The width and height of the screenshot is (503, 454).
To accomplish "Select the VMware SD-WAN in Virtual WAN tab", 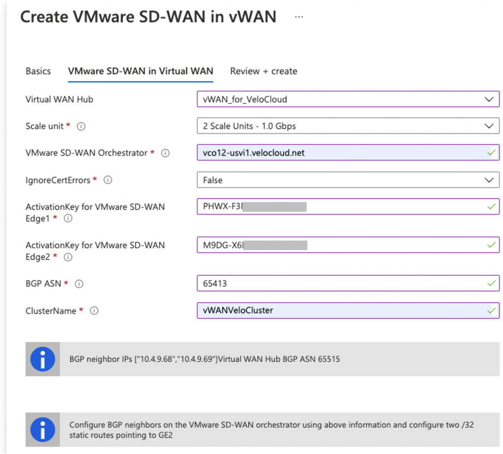I will [x=140, y=71].
